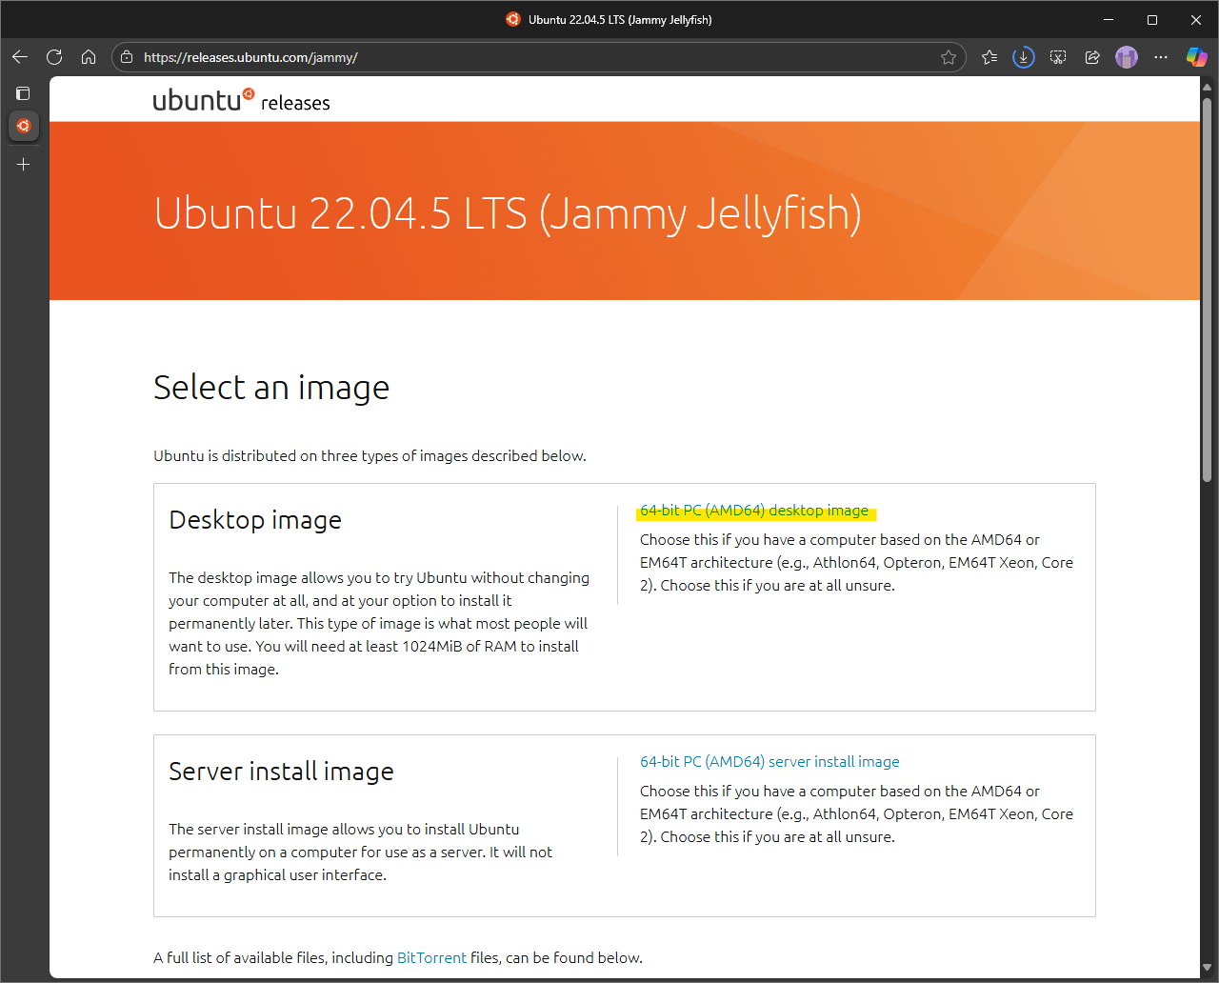View site information lock icon
The width and height of the screenshot is (1219, 983).
click(128, 57)
